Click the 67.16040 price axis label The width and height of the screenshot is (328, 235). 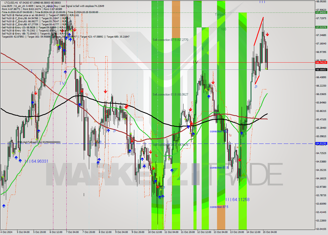tap(321, 43)
